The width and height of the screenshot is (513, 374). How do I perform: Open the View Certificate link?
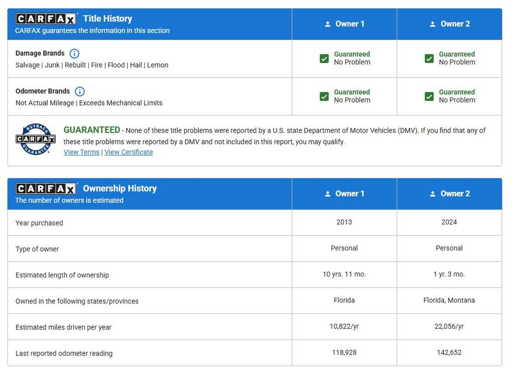click(129, 152)
